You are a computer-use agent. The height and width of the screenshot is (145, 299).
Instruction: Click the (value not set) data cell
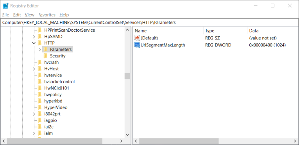pos(263,38)
